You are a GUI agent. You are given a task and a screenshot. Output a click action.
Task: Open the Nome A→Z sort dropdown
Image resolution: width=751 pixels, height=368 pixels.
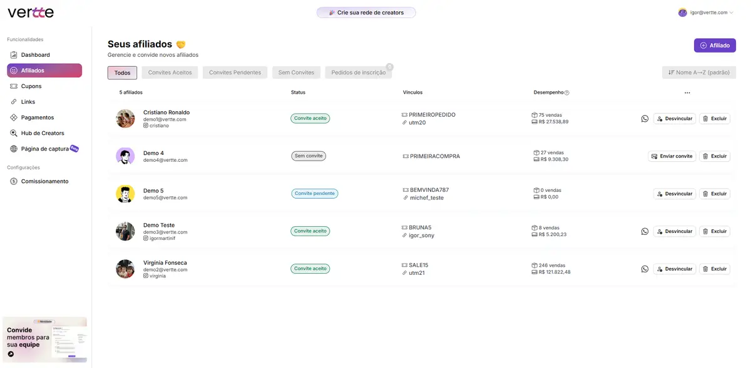tap(696, 72)
